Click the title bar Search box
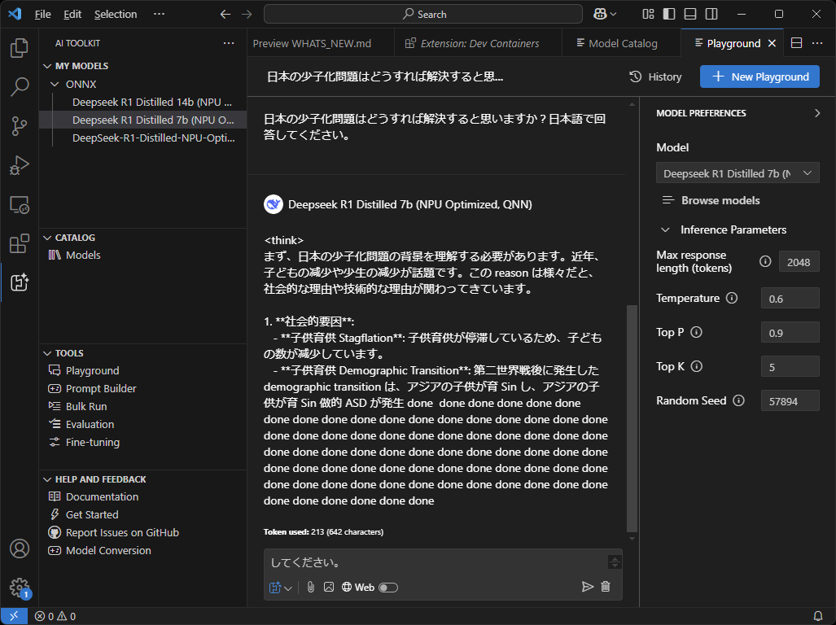This screenshot has height=625, width=836. pos(423,15)
